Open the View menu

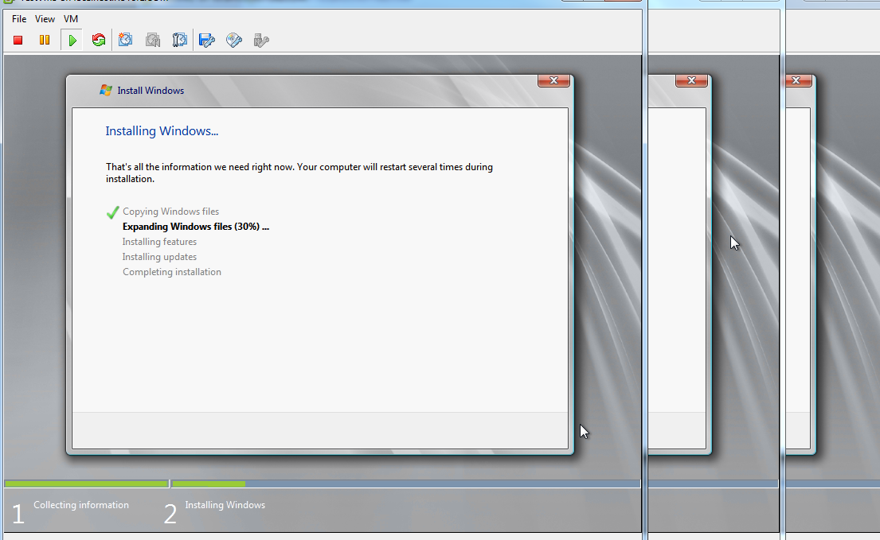click(45, 18)
